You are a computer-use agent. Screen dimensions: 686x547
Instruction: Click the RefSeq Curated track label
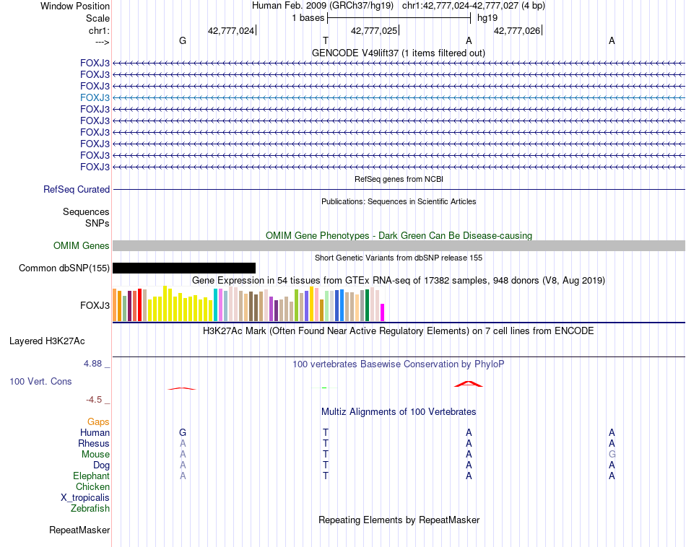coord(76,189)
